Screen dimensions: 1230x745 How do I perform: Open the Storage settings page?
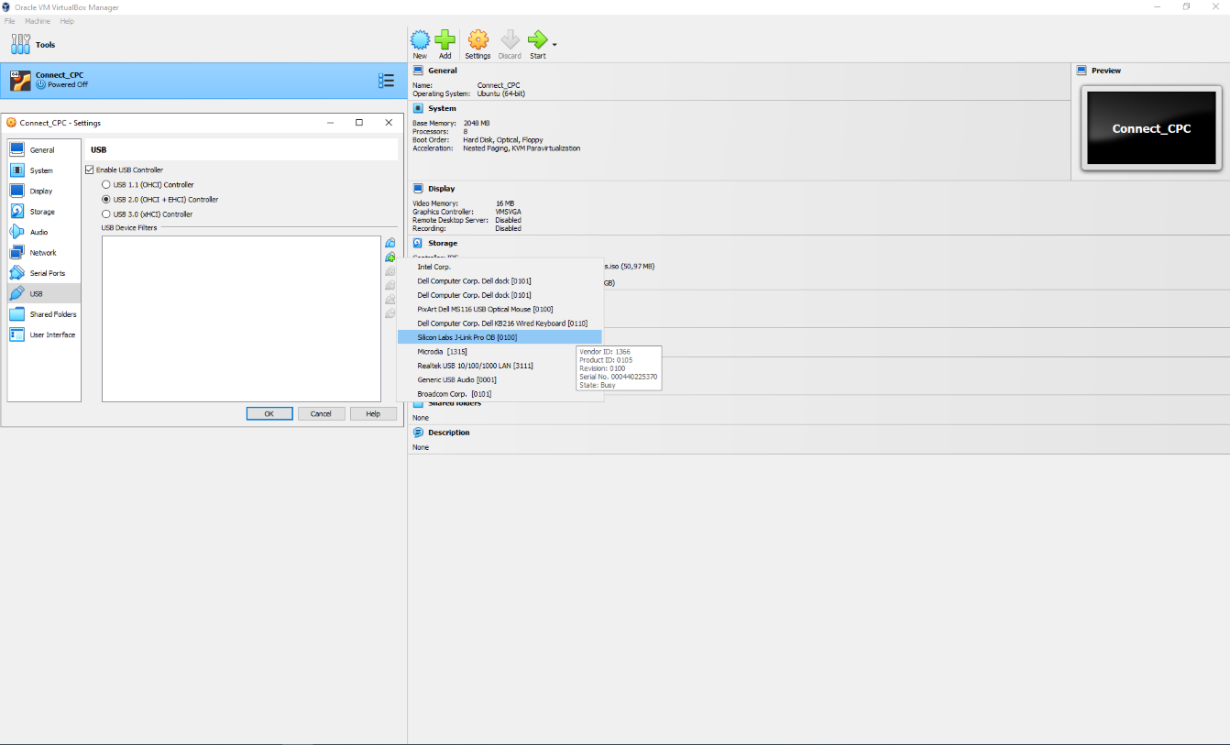coord(40,211)
